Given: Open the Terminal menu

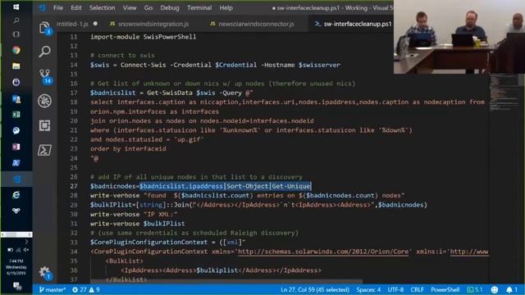Looking at the screenshot, I should (x=199, y=7).
